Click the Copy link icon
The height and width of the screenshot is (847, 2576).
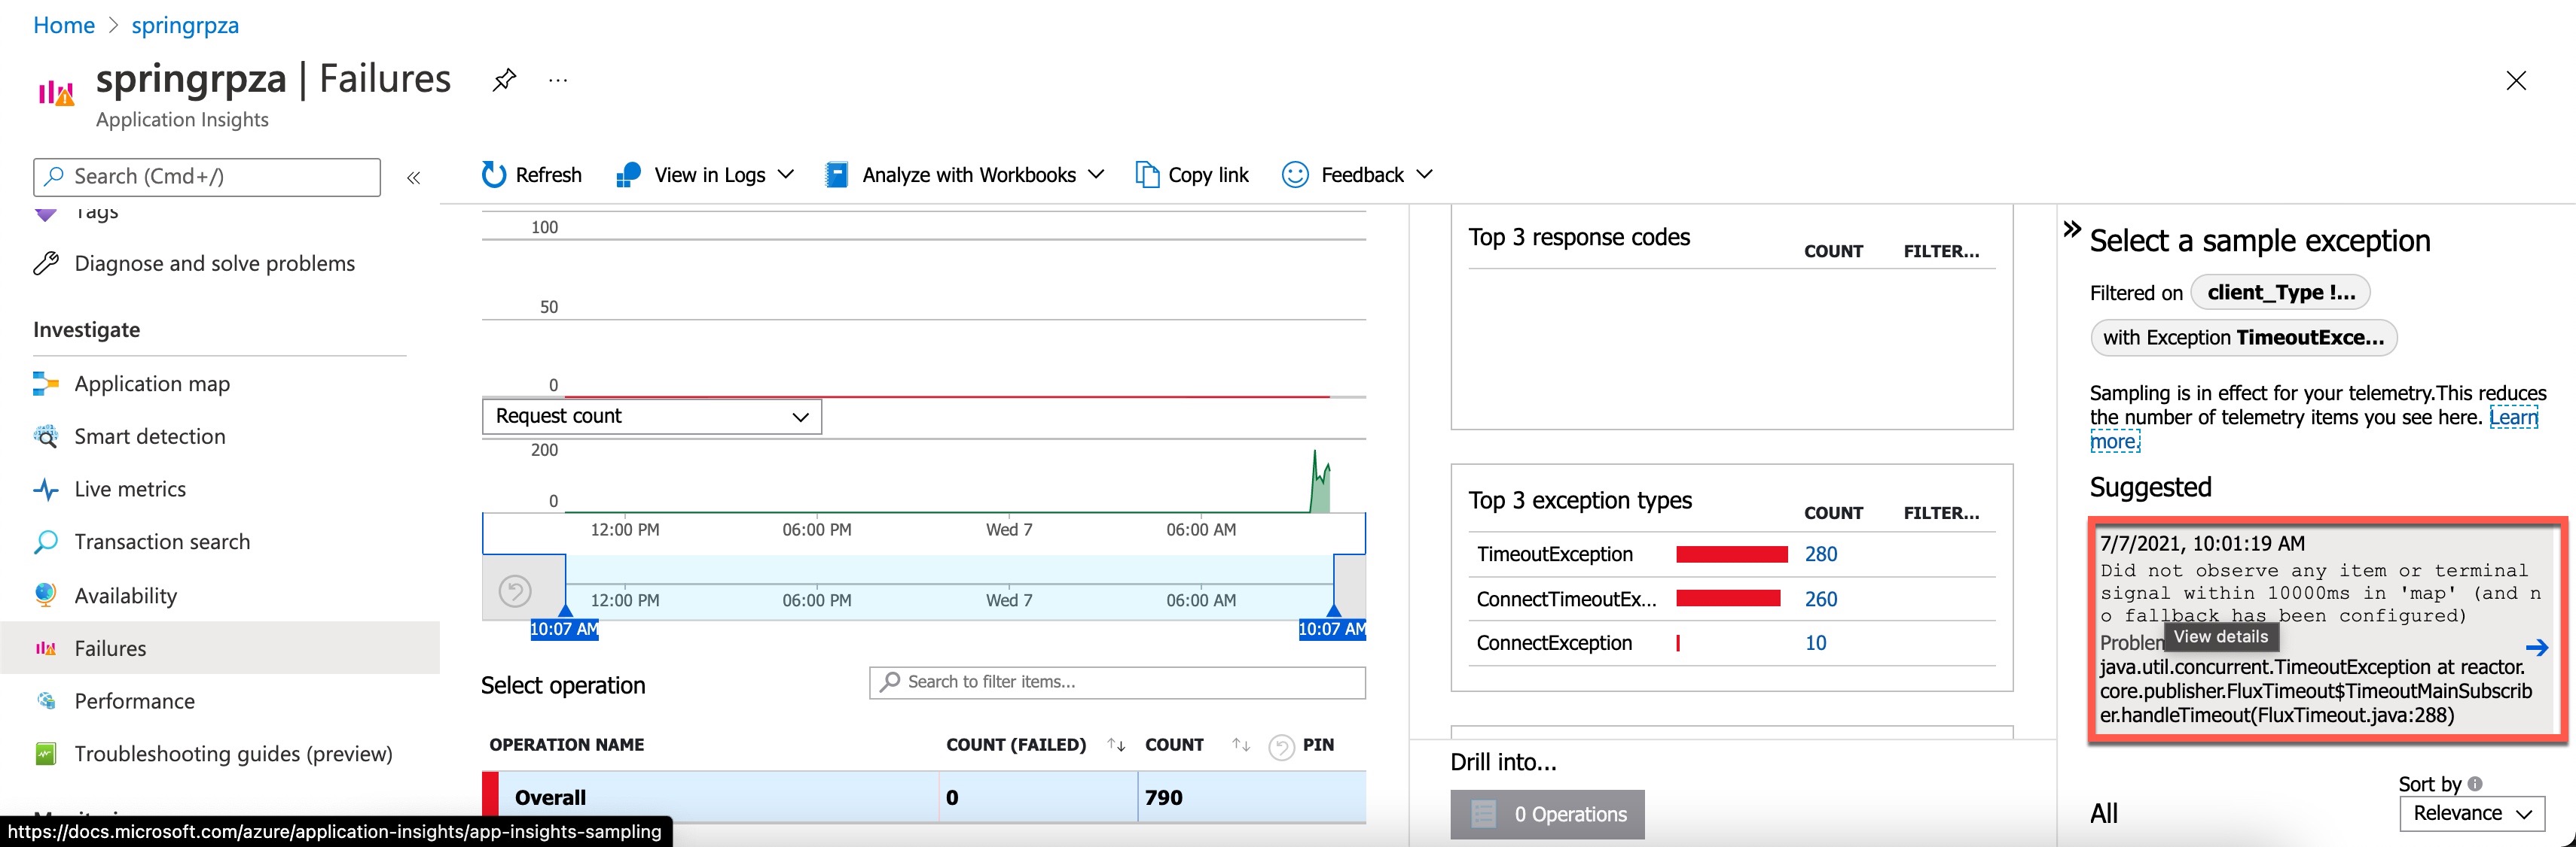(x=1146, y=175)
